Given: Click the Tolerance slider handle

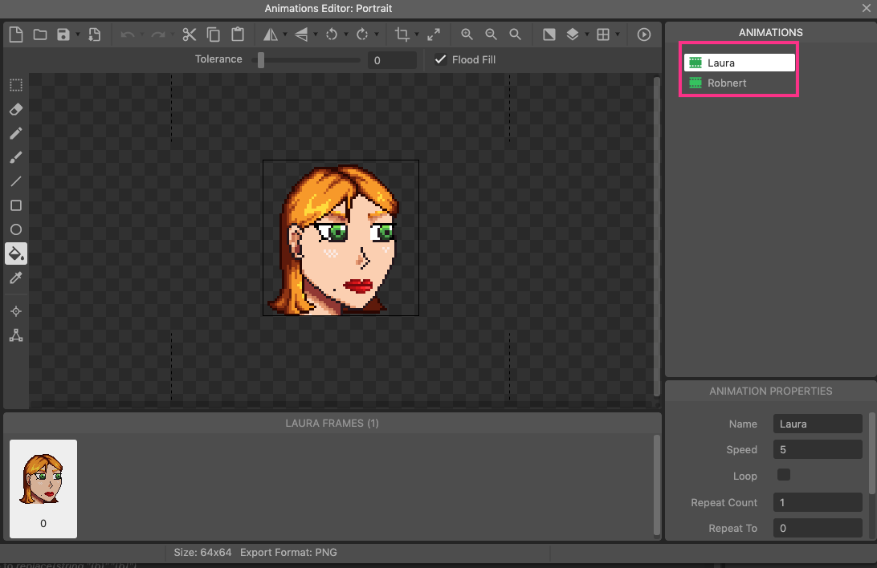Looking at the screenshot, I should 261,60.
